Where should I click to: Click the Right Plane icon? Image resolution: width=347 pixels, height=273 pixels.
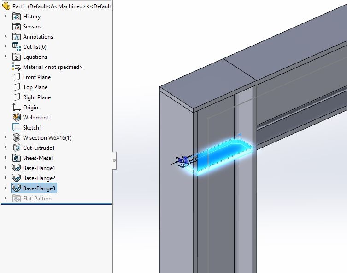tap(17, 97)
